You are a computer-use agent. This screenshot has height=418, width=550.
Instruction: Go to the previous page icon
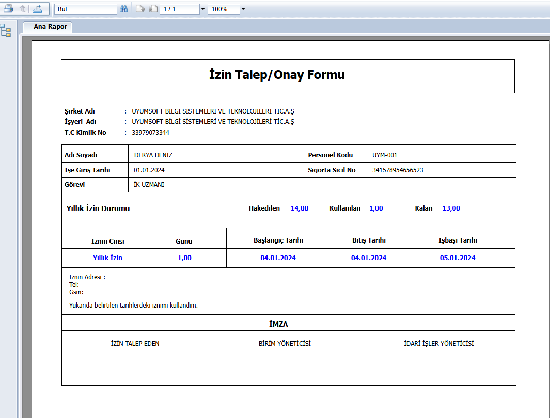click(153, 9)
